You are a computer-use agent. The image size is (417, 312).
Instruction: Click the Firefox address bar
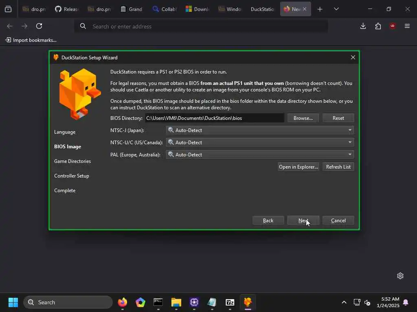[x=201, y=26]
